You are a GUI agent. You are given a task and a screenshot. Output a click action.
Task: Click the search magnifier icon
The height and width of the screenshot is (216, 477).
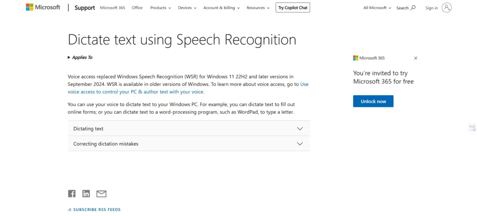click(x=413, y=7)
